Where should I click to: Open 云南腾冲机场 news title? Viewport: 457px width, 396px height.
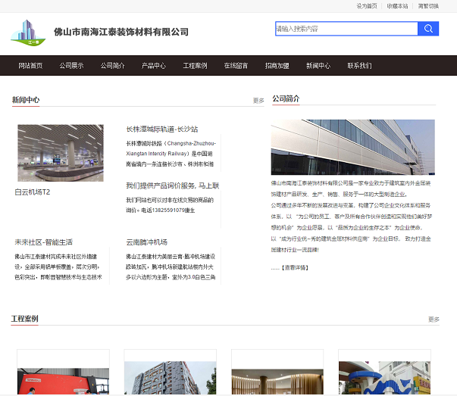click(x=146, y=242)
